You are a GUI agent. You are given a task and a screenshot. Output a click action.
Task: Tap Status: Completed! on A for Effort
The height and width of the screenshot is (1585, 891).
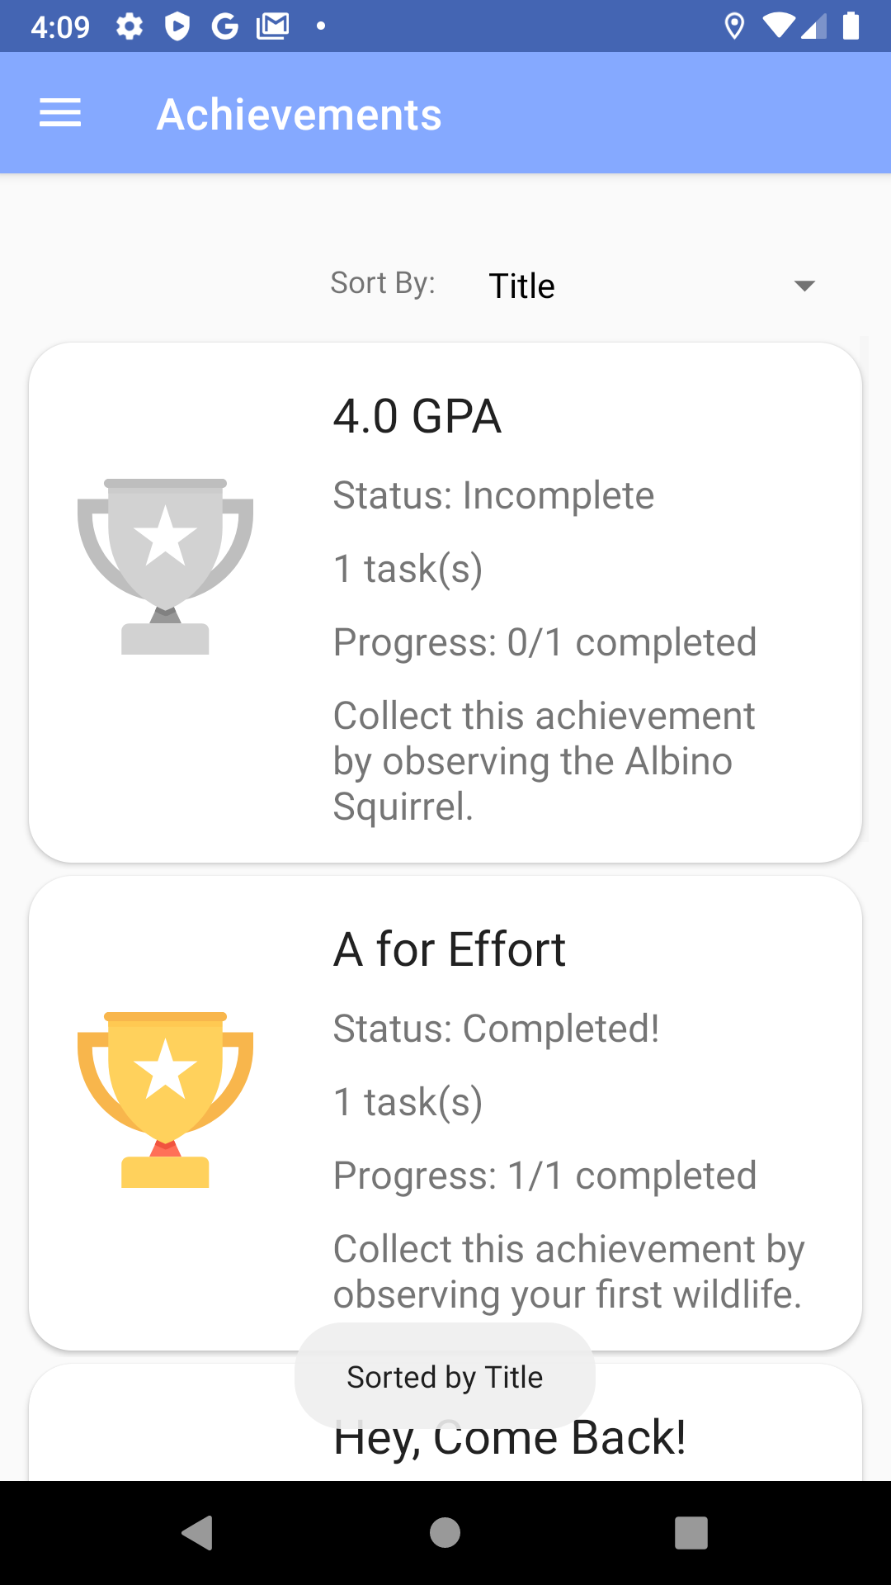click(496, 1029)
